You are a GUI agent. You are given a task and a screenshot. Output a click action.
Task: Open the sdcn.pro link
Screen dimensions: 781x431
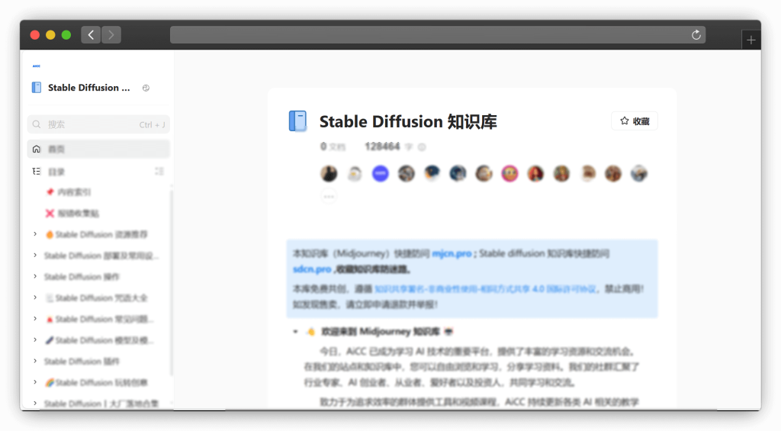tap(312, 269)
